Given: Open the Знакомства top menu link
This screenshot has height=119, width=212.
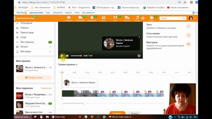Looking at the screenshot, I should click(x=57, y=13).
